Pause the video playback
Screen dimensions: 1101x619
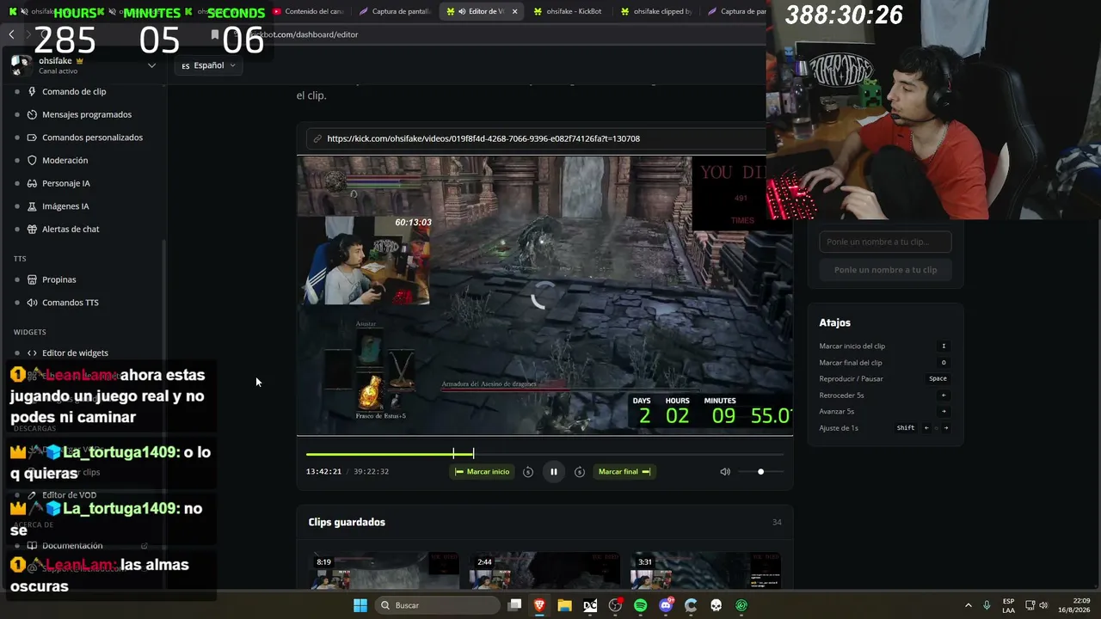(x=554, y=471)
